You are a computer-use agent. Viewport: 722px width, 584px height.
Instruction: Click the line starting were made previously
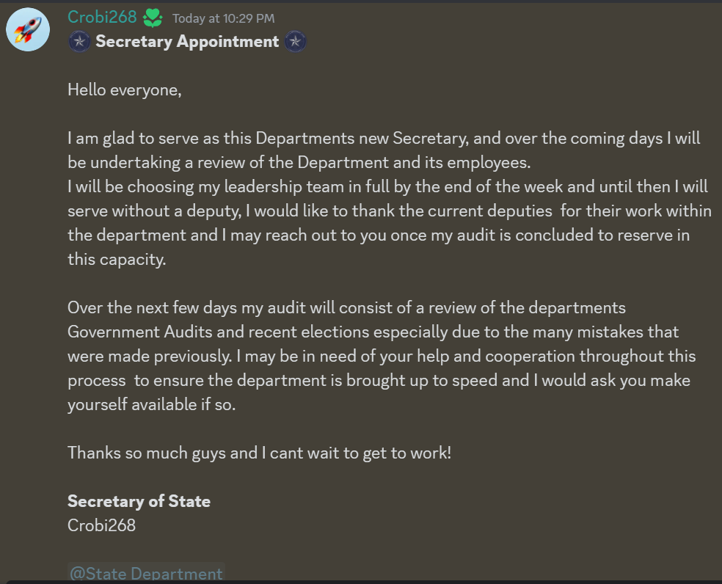coord(382,357)
